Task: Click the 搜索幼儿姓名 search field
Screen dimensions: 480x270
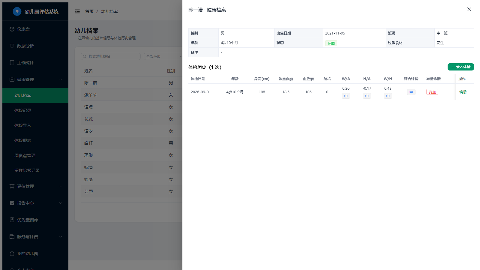Action: 111,56
